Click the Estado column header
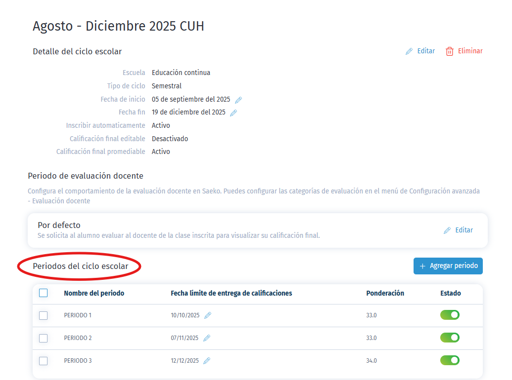The image size is (512, 380). (x=450, y=293)
